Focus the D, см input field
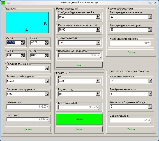This screenshot has width=159, height=141. pyautogui.click(x=38, y=55)
